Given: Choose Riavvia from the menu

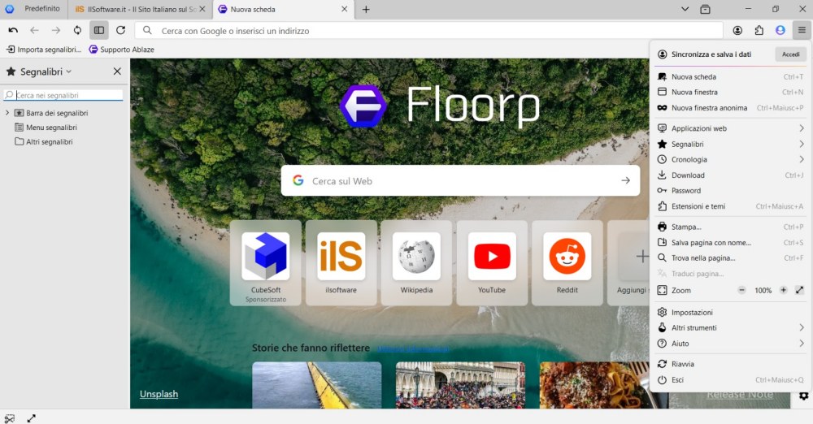Looking at the screenshot, I should pos(730,365).
